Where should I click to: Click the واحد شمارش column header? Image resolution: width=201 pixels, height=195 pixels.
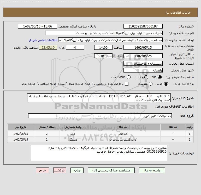[73, 127]
